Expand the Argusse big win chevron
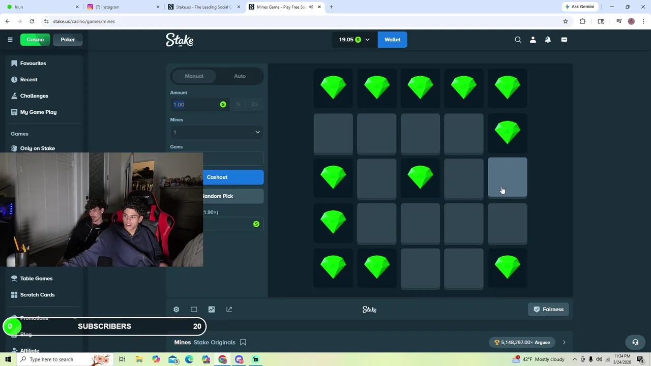The image size is (651, 366). [564, 343]
